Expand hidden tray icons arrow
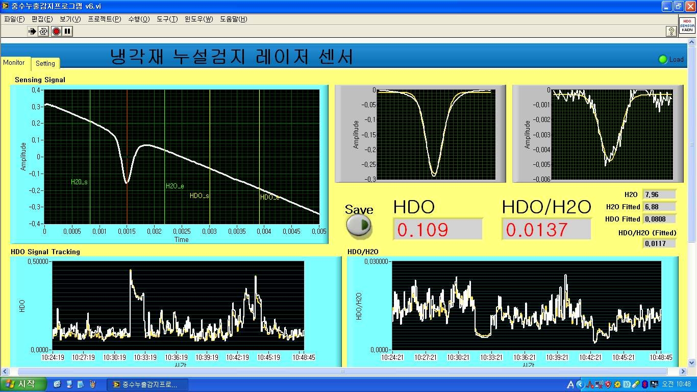Viewport: 697px width, 392px height. point(580,384)
